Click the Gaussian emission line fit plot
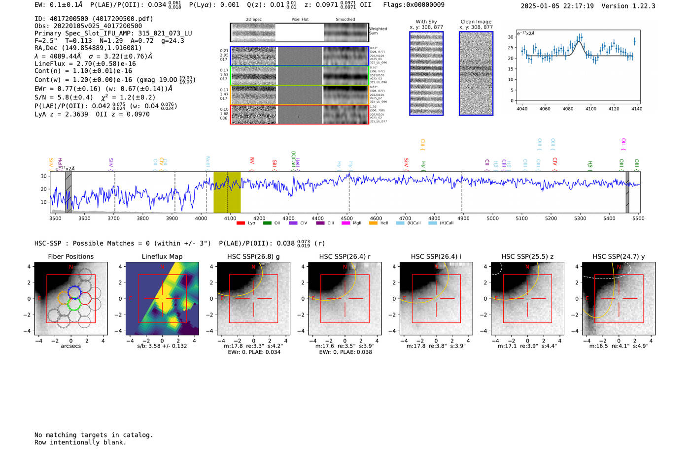This screenshot has height=469, width=690. [578, 67]
